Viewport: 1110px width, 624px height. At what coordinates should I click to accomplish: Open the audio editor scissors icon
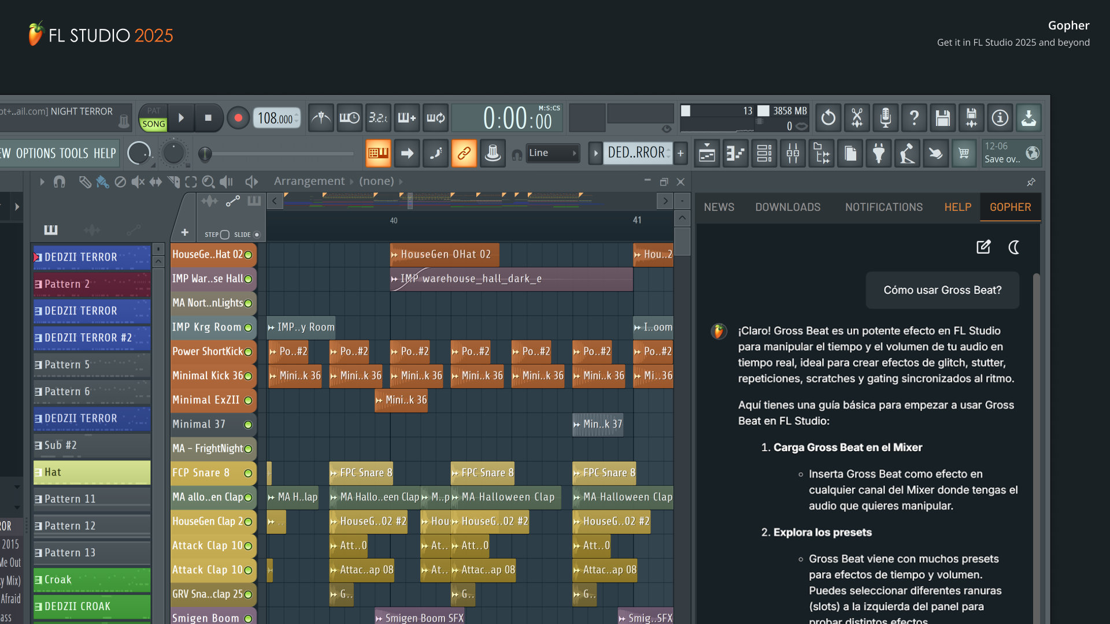click(857, 118)
